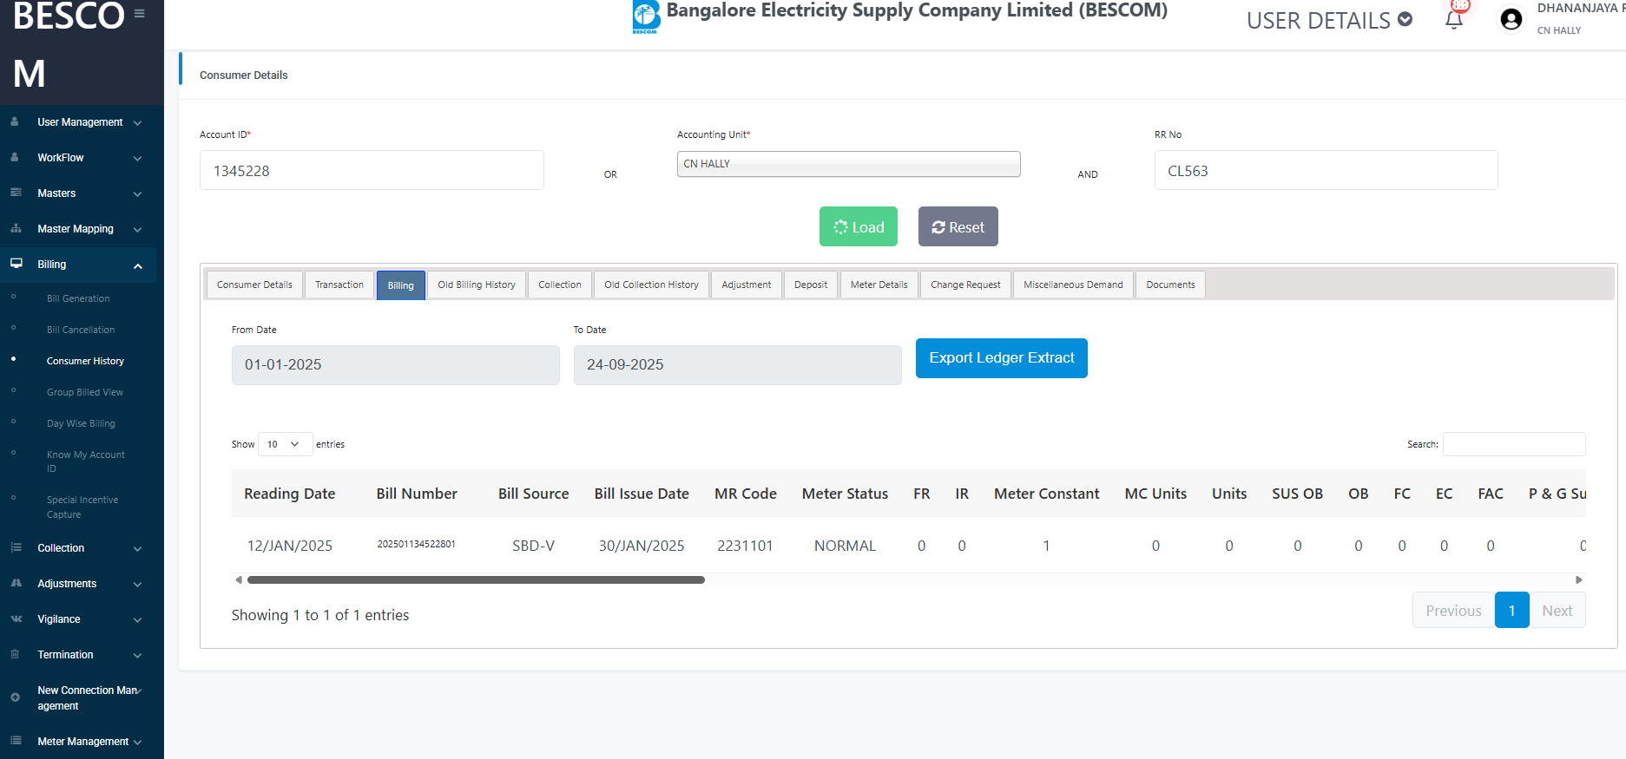Click the RR No input field

(1326, 170)
